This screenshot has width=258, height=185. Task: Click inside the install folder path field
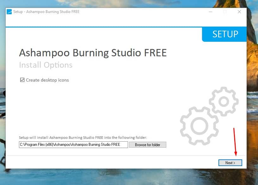(73, 145)
